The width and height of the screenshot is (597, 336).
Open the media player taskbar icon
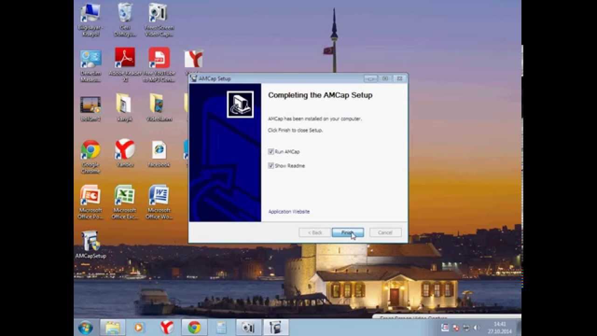pos(139,328)
